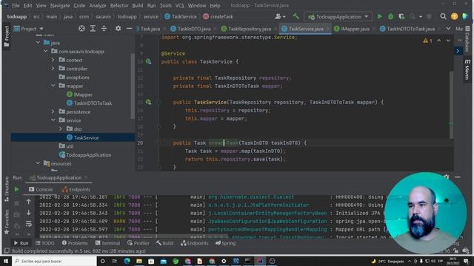Click the warning indicator in editor corner
474x266 pixels.
[x=427, y=41]
